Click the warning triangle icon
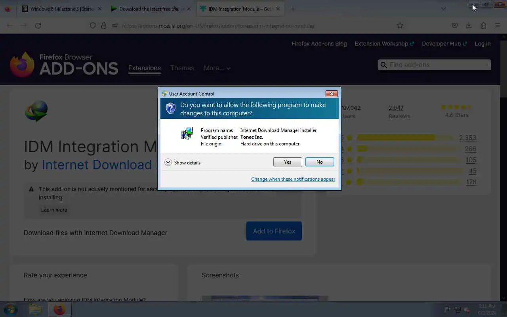 (31, 189)
